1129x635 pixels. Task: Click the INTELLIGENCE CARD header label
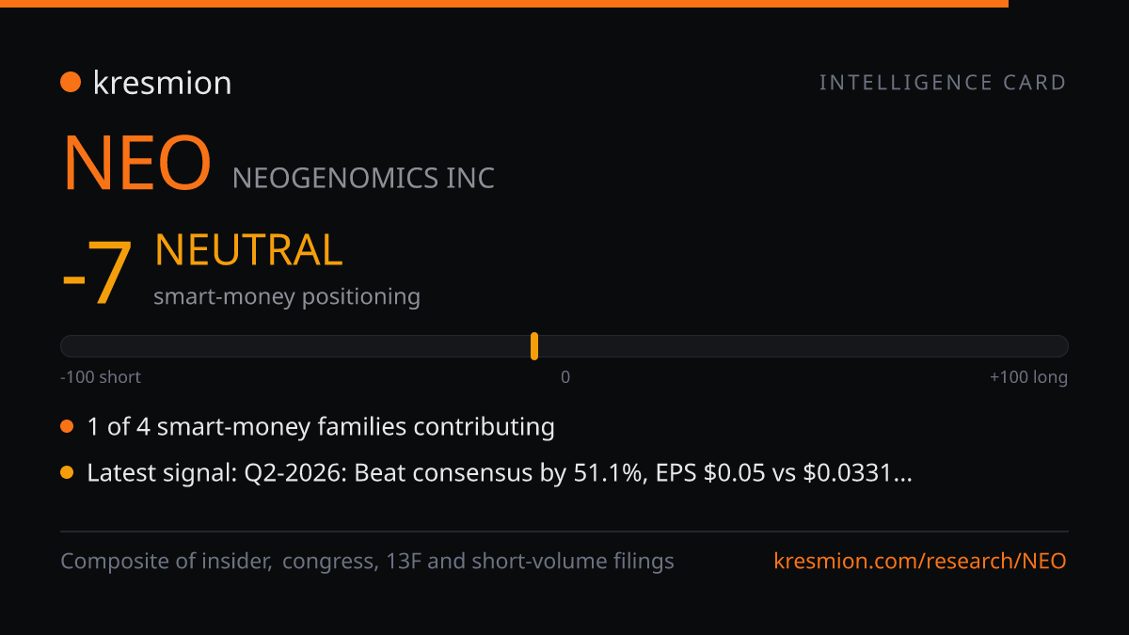943,83
